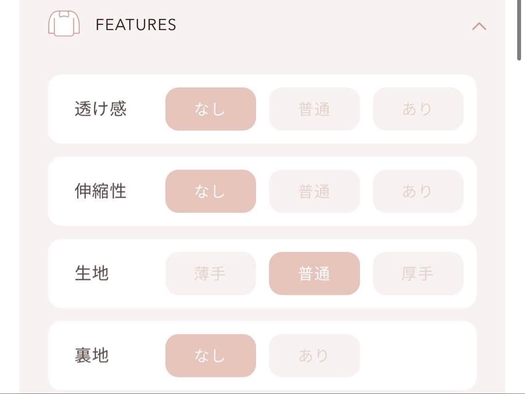The width and height of the screenshot is (525, 394).
Task: Click the FEATURES section heading
Action: tap(136, 25)
